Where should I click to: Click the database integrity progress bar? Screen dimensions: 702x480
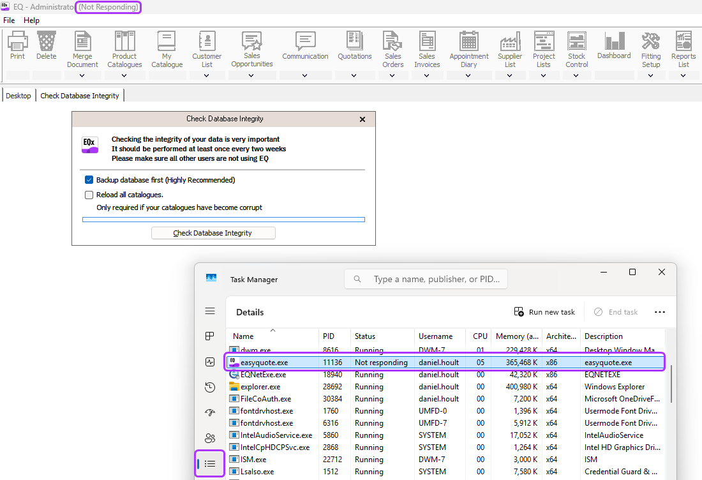[223, 220]
